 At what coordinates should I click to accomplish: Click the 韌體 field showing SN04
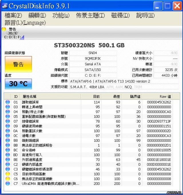(x=93, y=53)
